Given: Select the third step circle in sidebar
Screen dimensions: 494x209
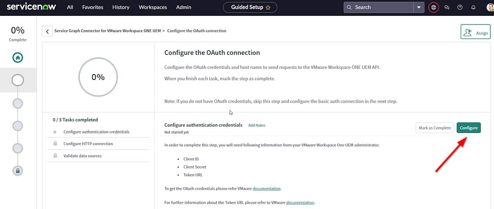Looking at the screenshot, I should (17, 126).
